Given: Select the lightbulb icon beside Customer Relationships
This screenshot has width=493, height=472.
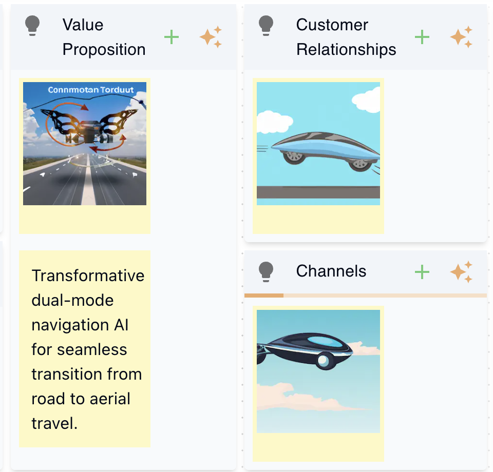Looking at the screenshot, I should 267,25.
